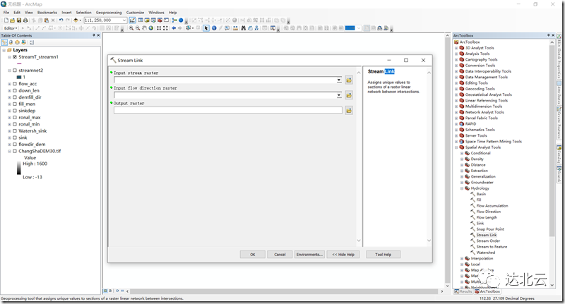Check the streamnet2 layer visibility
Image resolution: width=565 pixels, height=304 pixels.
point(15,71)
